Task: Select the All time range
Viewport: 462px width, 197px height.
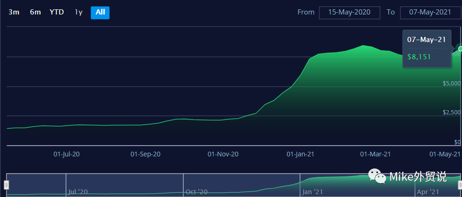Action: coord(100,12)
